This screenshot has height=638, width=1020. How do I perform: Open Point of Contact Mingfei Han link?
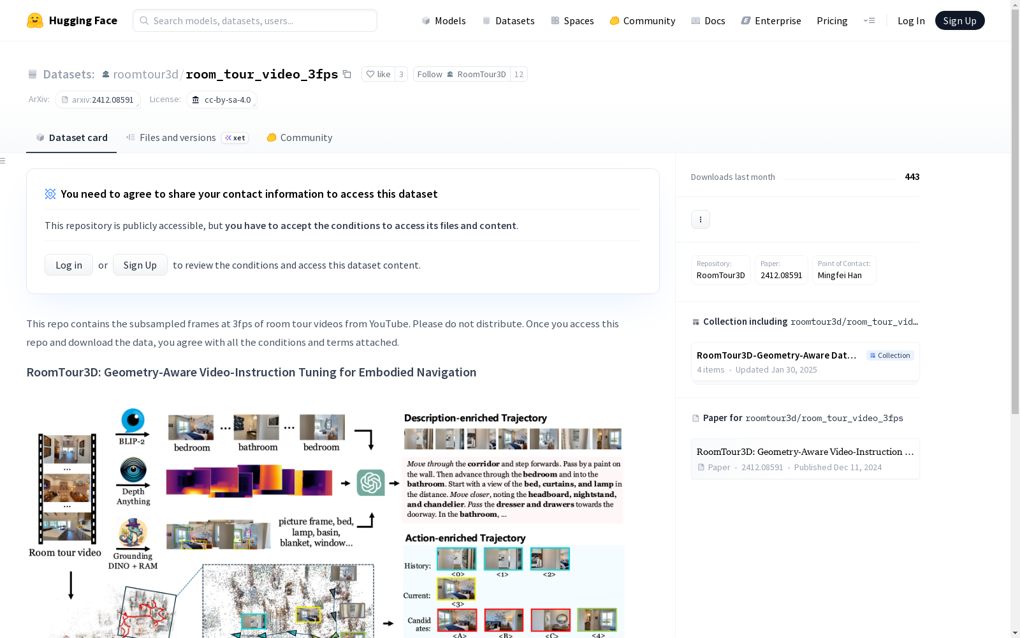click(x=844, y=270)
